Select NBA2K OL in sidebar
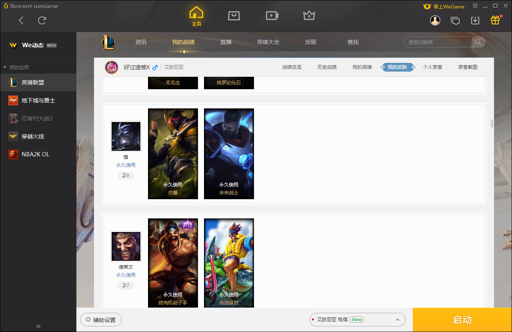The image size is (512, 332). (x=38, y=154)
